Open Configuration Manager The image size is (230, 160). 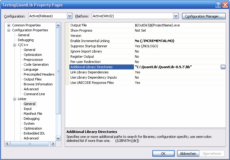tap(204, 16)
